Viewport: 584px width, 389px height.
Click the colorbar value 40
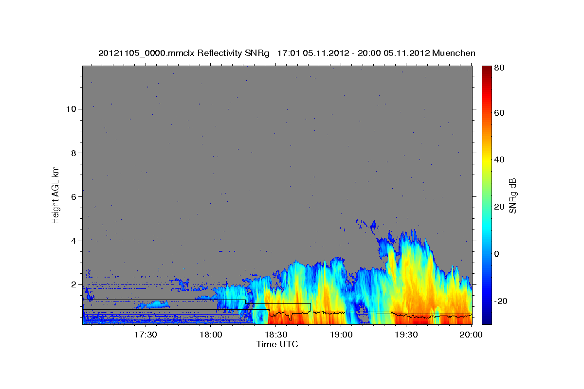tap(499, 159)
